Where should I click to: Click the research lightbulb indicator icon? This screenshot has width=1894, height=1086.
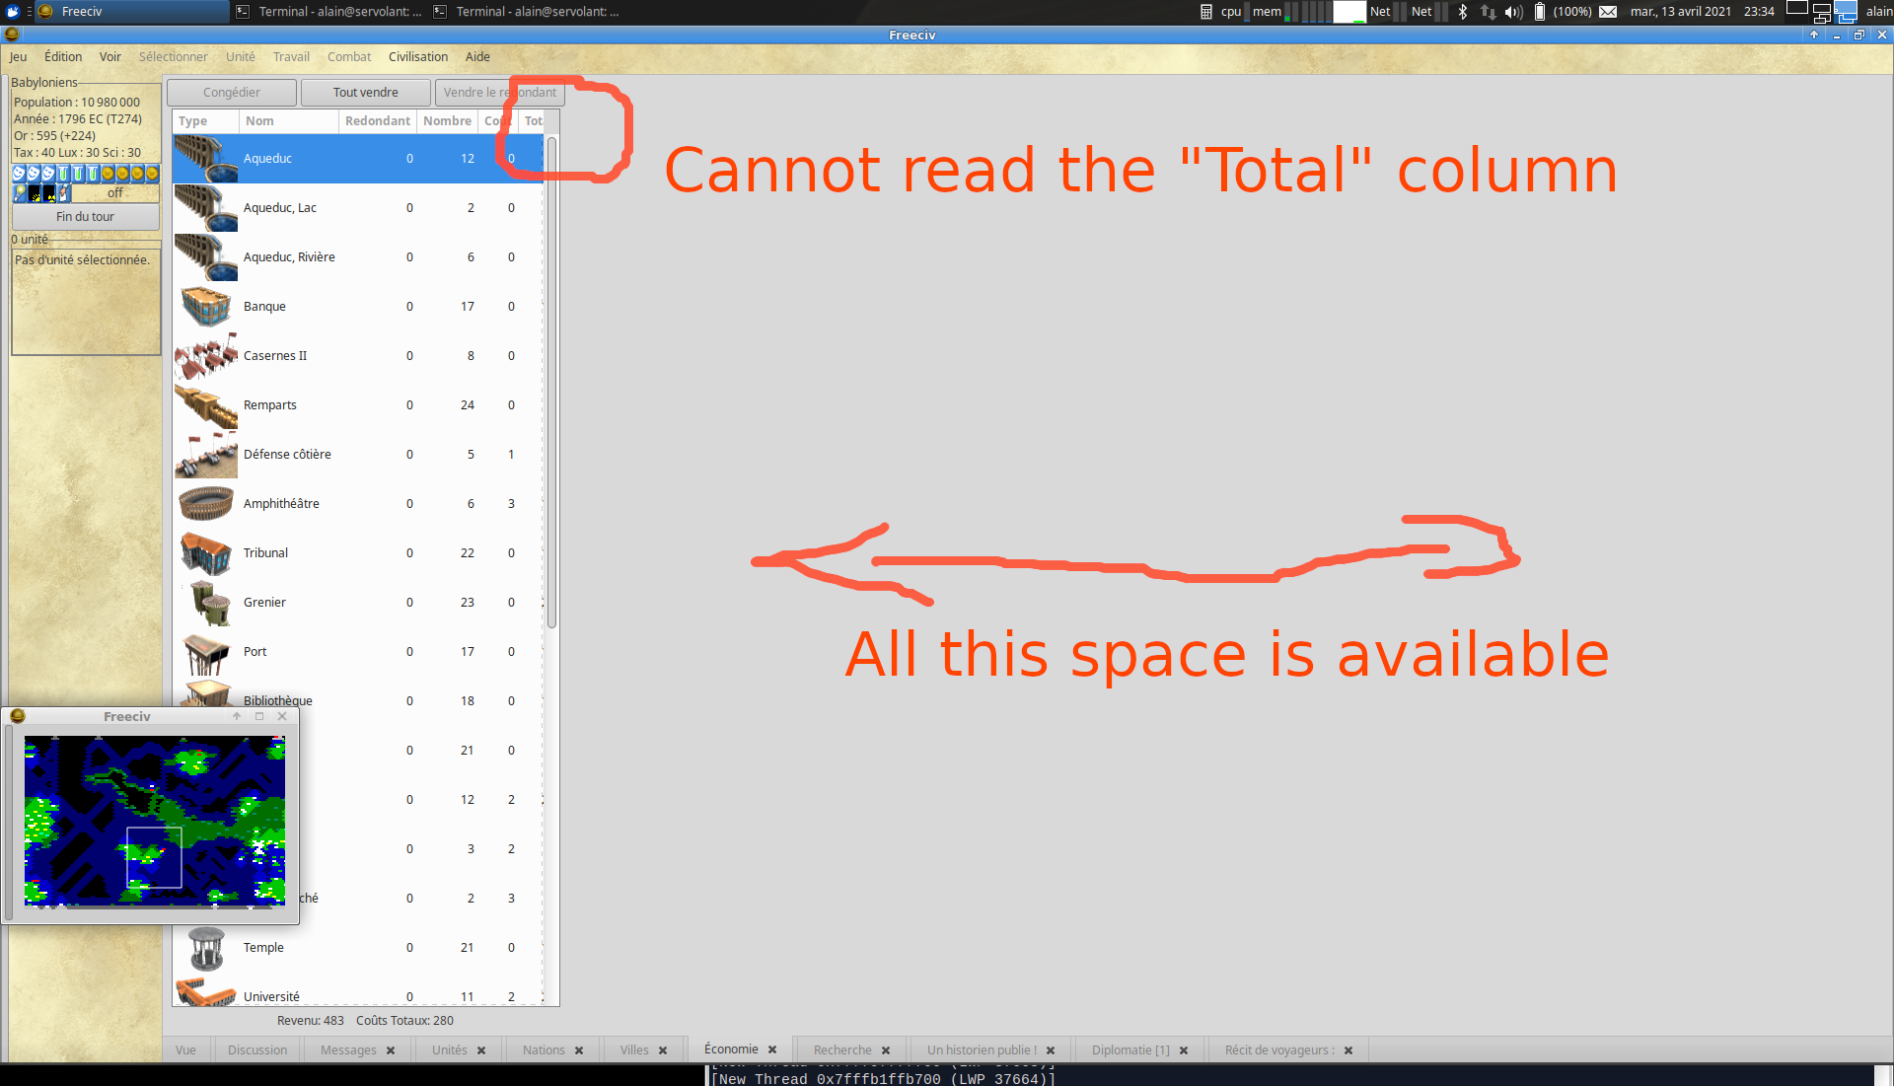tap(20, 193)
